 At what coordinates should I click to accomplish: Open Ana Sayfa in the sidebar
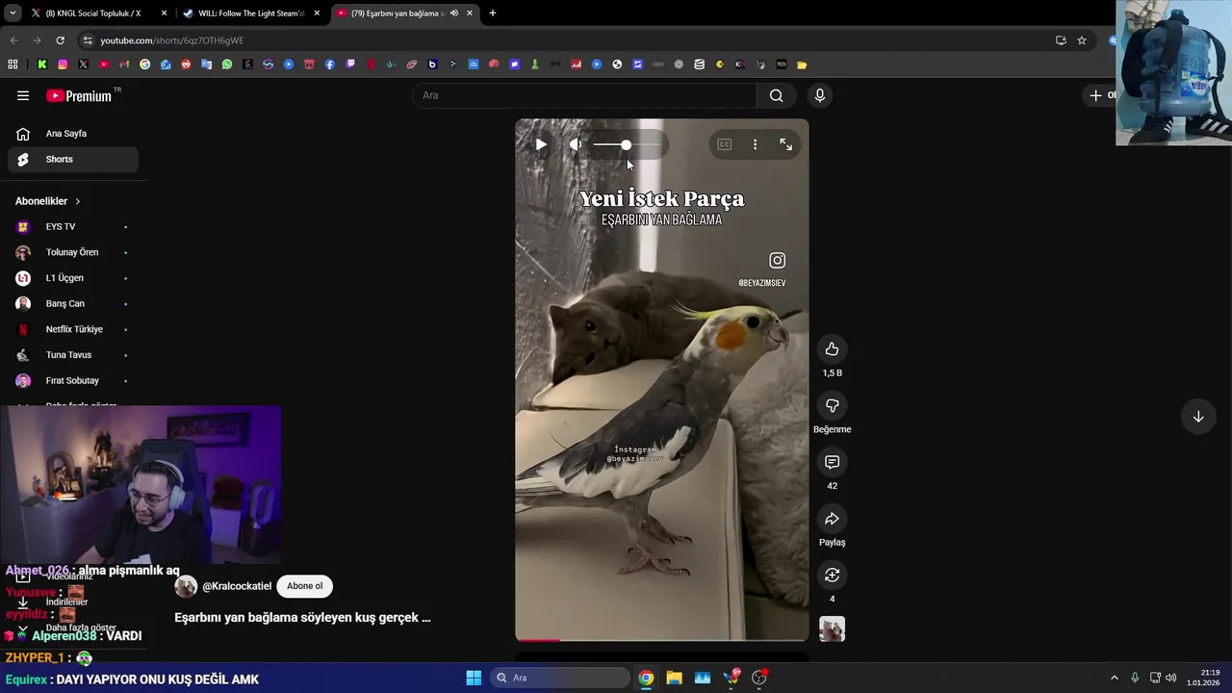point(73,134)
